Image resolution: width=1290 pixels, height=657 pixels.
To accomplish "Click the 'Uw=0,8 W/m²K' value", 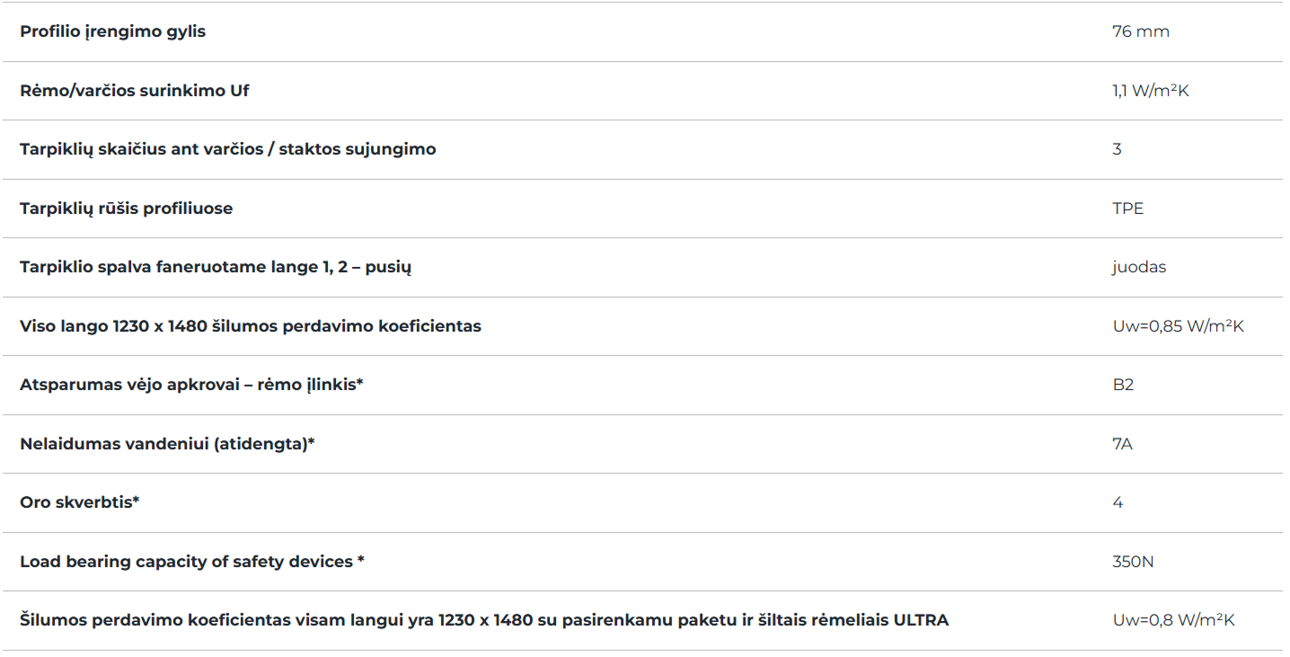I will point(1173,620).
